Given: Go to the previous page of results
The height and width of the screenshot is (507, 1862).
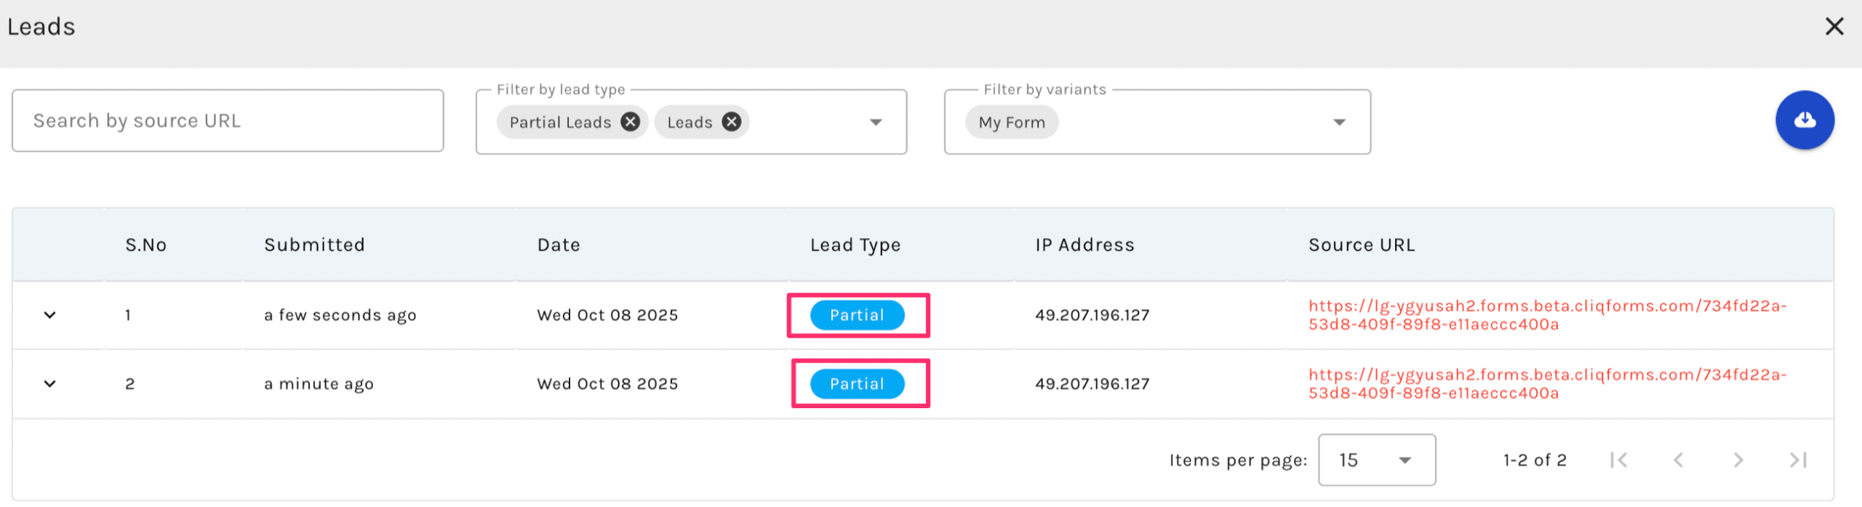Looking at the screenshot, I should pos(1678,460).
